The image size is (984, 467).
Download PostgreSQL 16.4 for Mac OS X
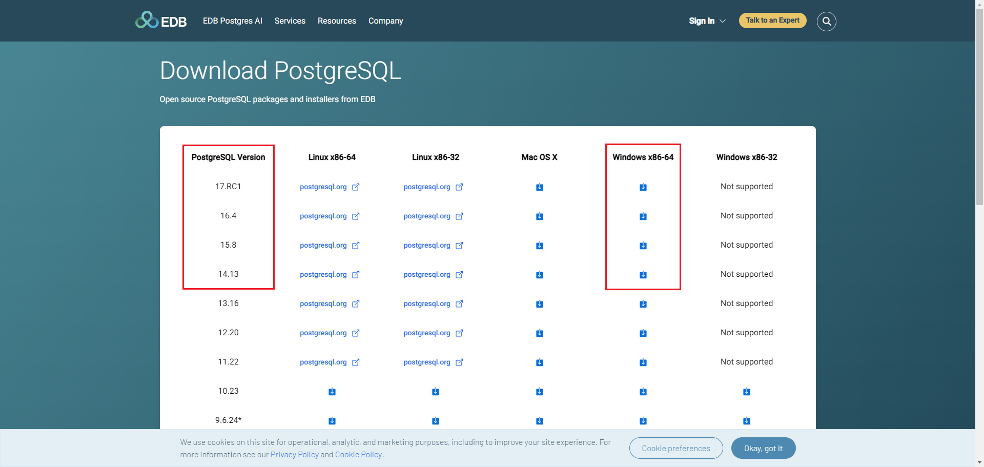tap(540, 216)
